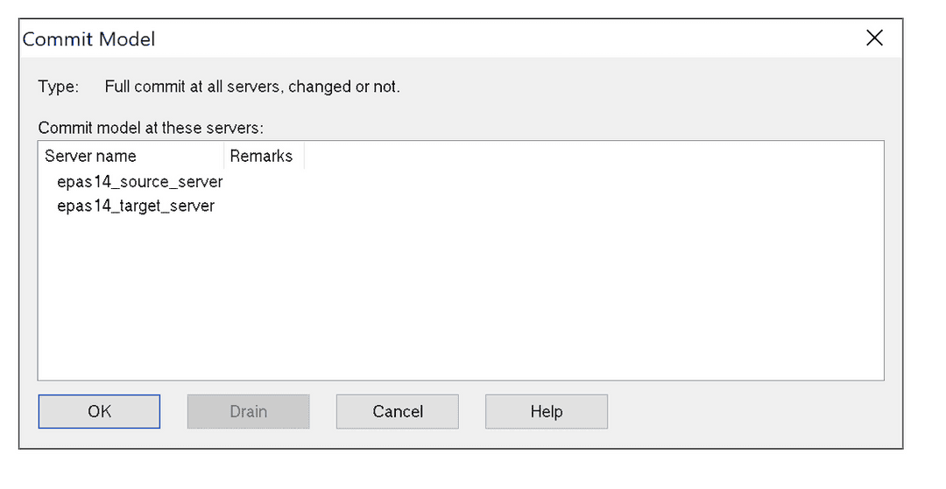Click the divider right of Remarks header
946x489 pixels.
click(x=304, y=157)
